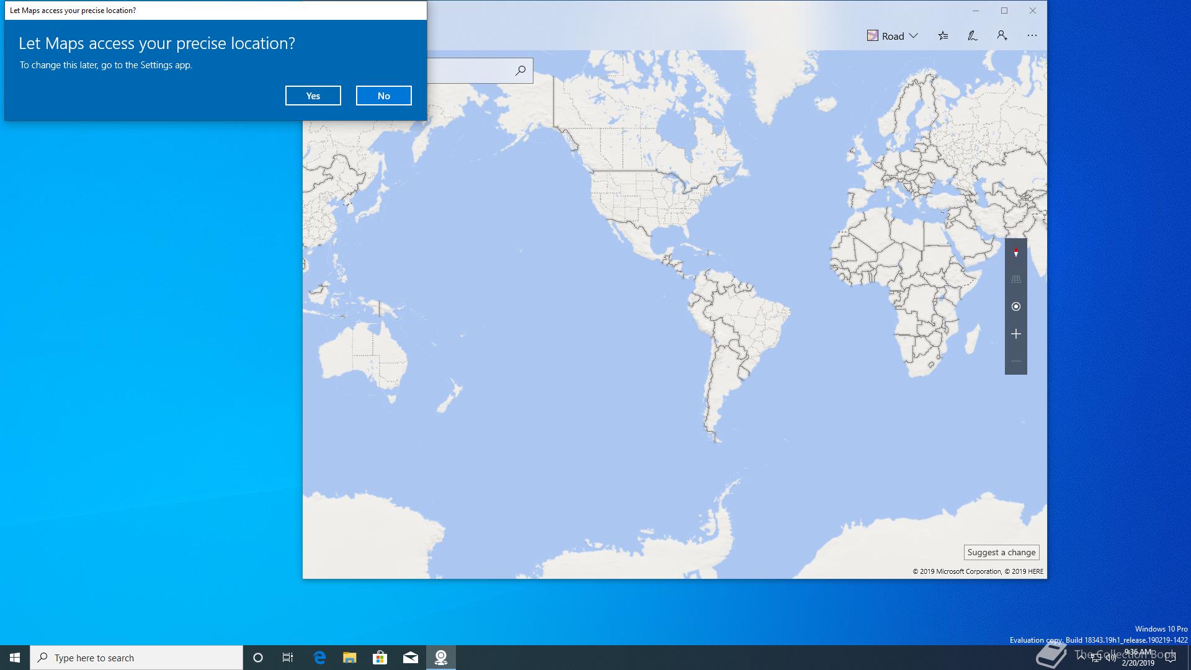Click No to deny location access

click(x=383, y=96)
